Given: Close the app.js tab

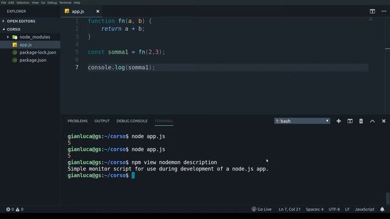Looking at the screenshot, I should click(97, 12).
